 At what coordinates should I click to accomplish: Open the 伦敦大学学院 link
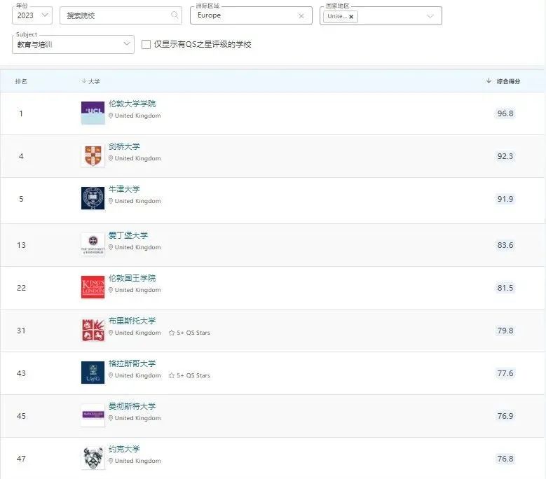pyautogui.click(x=132, y=104)
